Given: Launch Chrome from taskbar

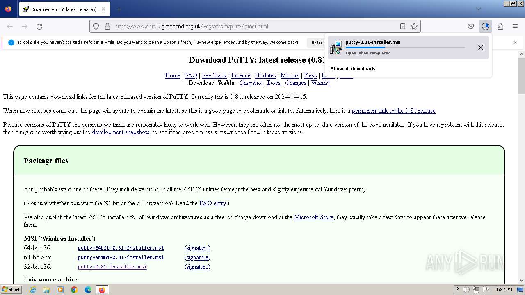Looking at the screenshot, I should [74, 290].
